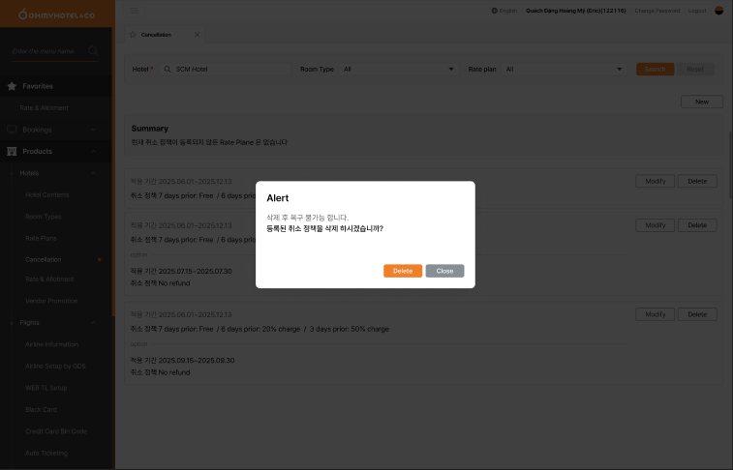Dismiss the alert with the Close button

(x=444, y=271)
